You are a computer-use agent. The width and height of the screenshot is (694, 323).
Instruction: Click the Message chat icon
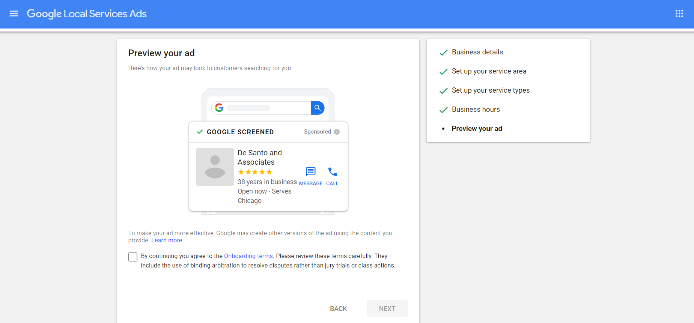coord(311,172)
